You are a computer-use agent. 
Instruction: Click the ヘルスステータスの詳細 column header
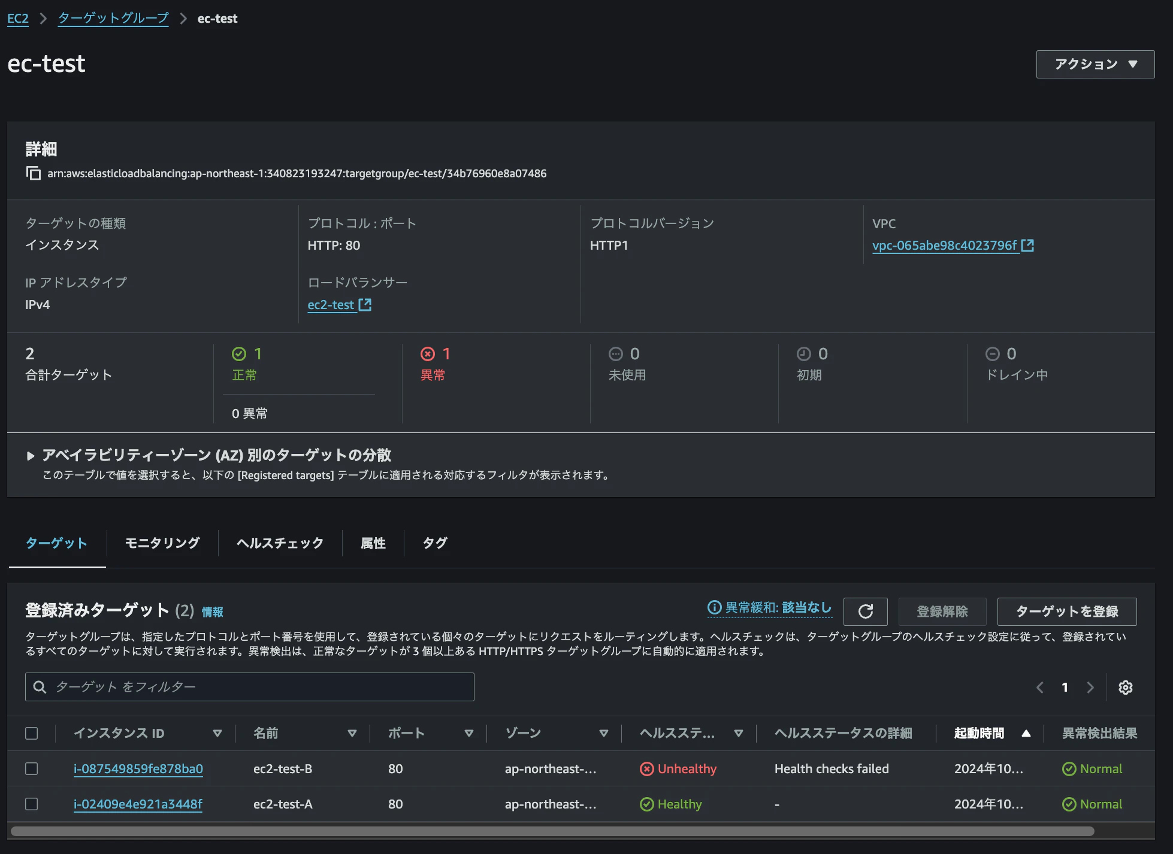tap(843, 734)
